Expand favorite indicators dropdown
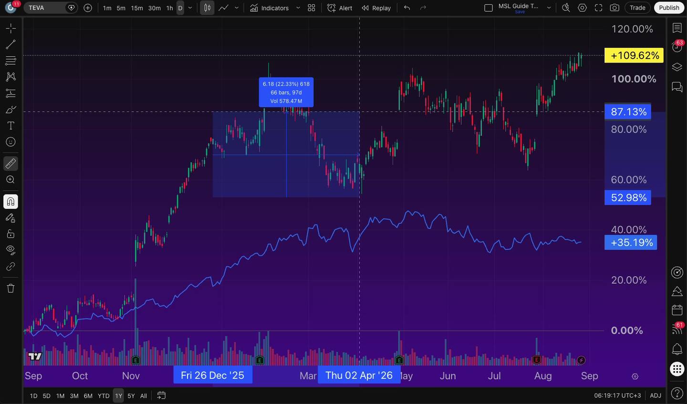687x404 pixels. point(298,8)
